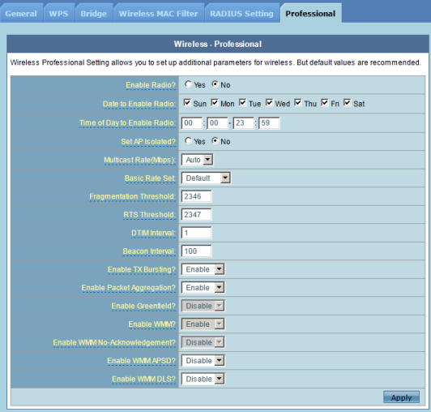Go to the RADIUS Setting tab
The height and width of the screenshot is (412, 431).
coord(241,13)
